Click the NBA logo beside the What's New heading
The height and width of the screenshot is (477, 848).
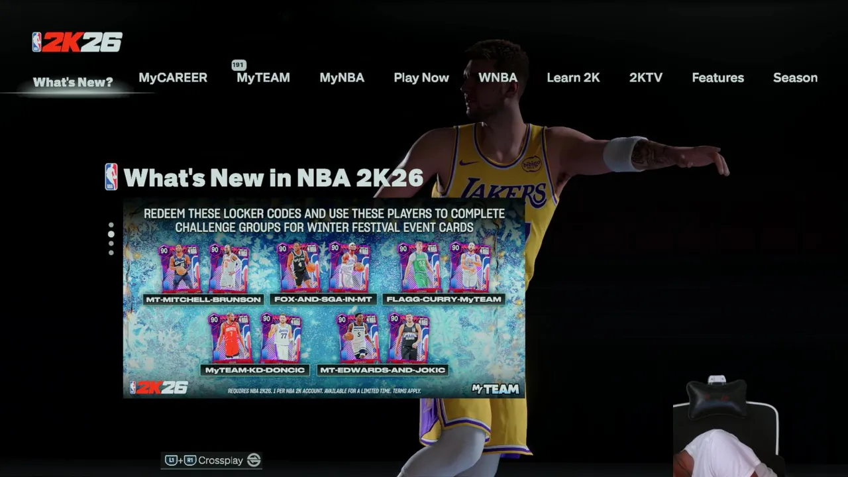tap(111, 177)
